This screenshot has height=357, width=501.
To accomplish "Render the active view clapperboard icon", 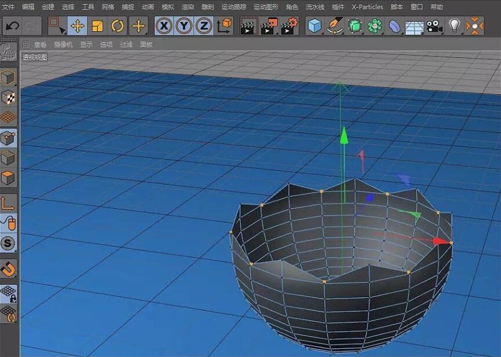I will click(248, 26).
